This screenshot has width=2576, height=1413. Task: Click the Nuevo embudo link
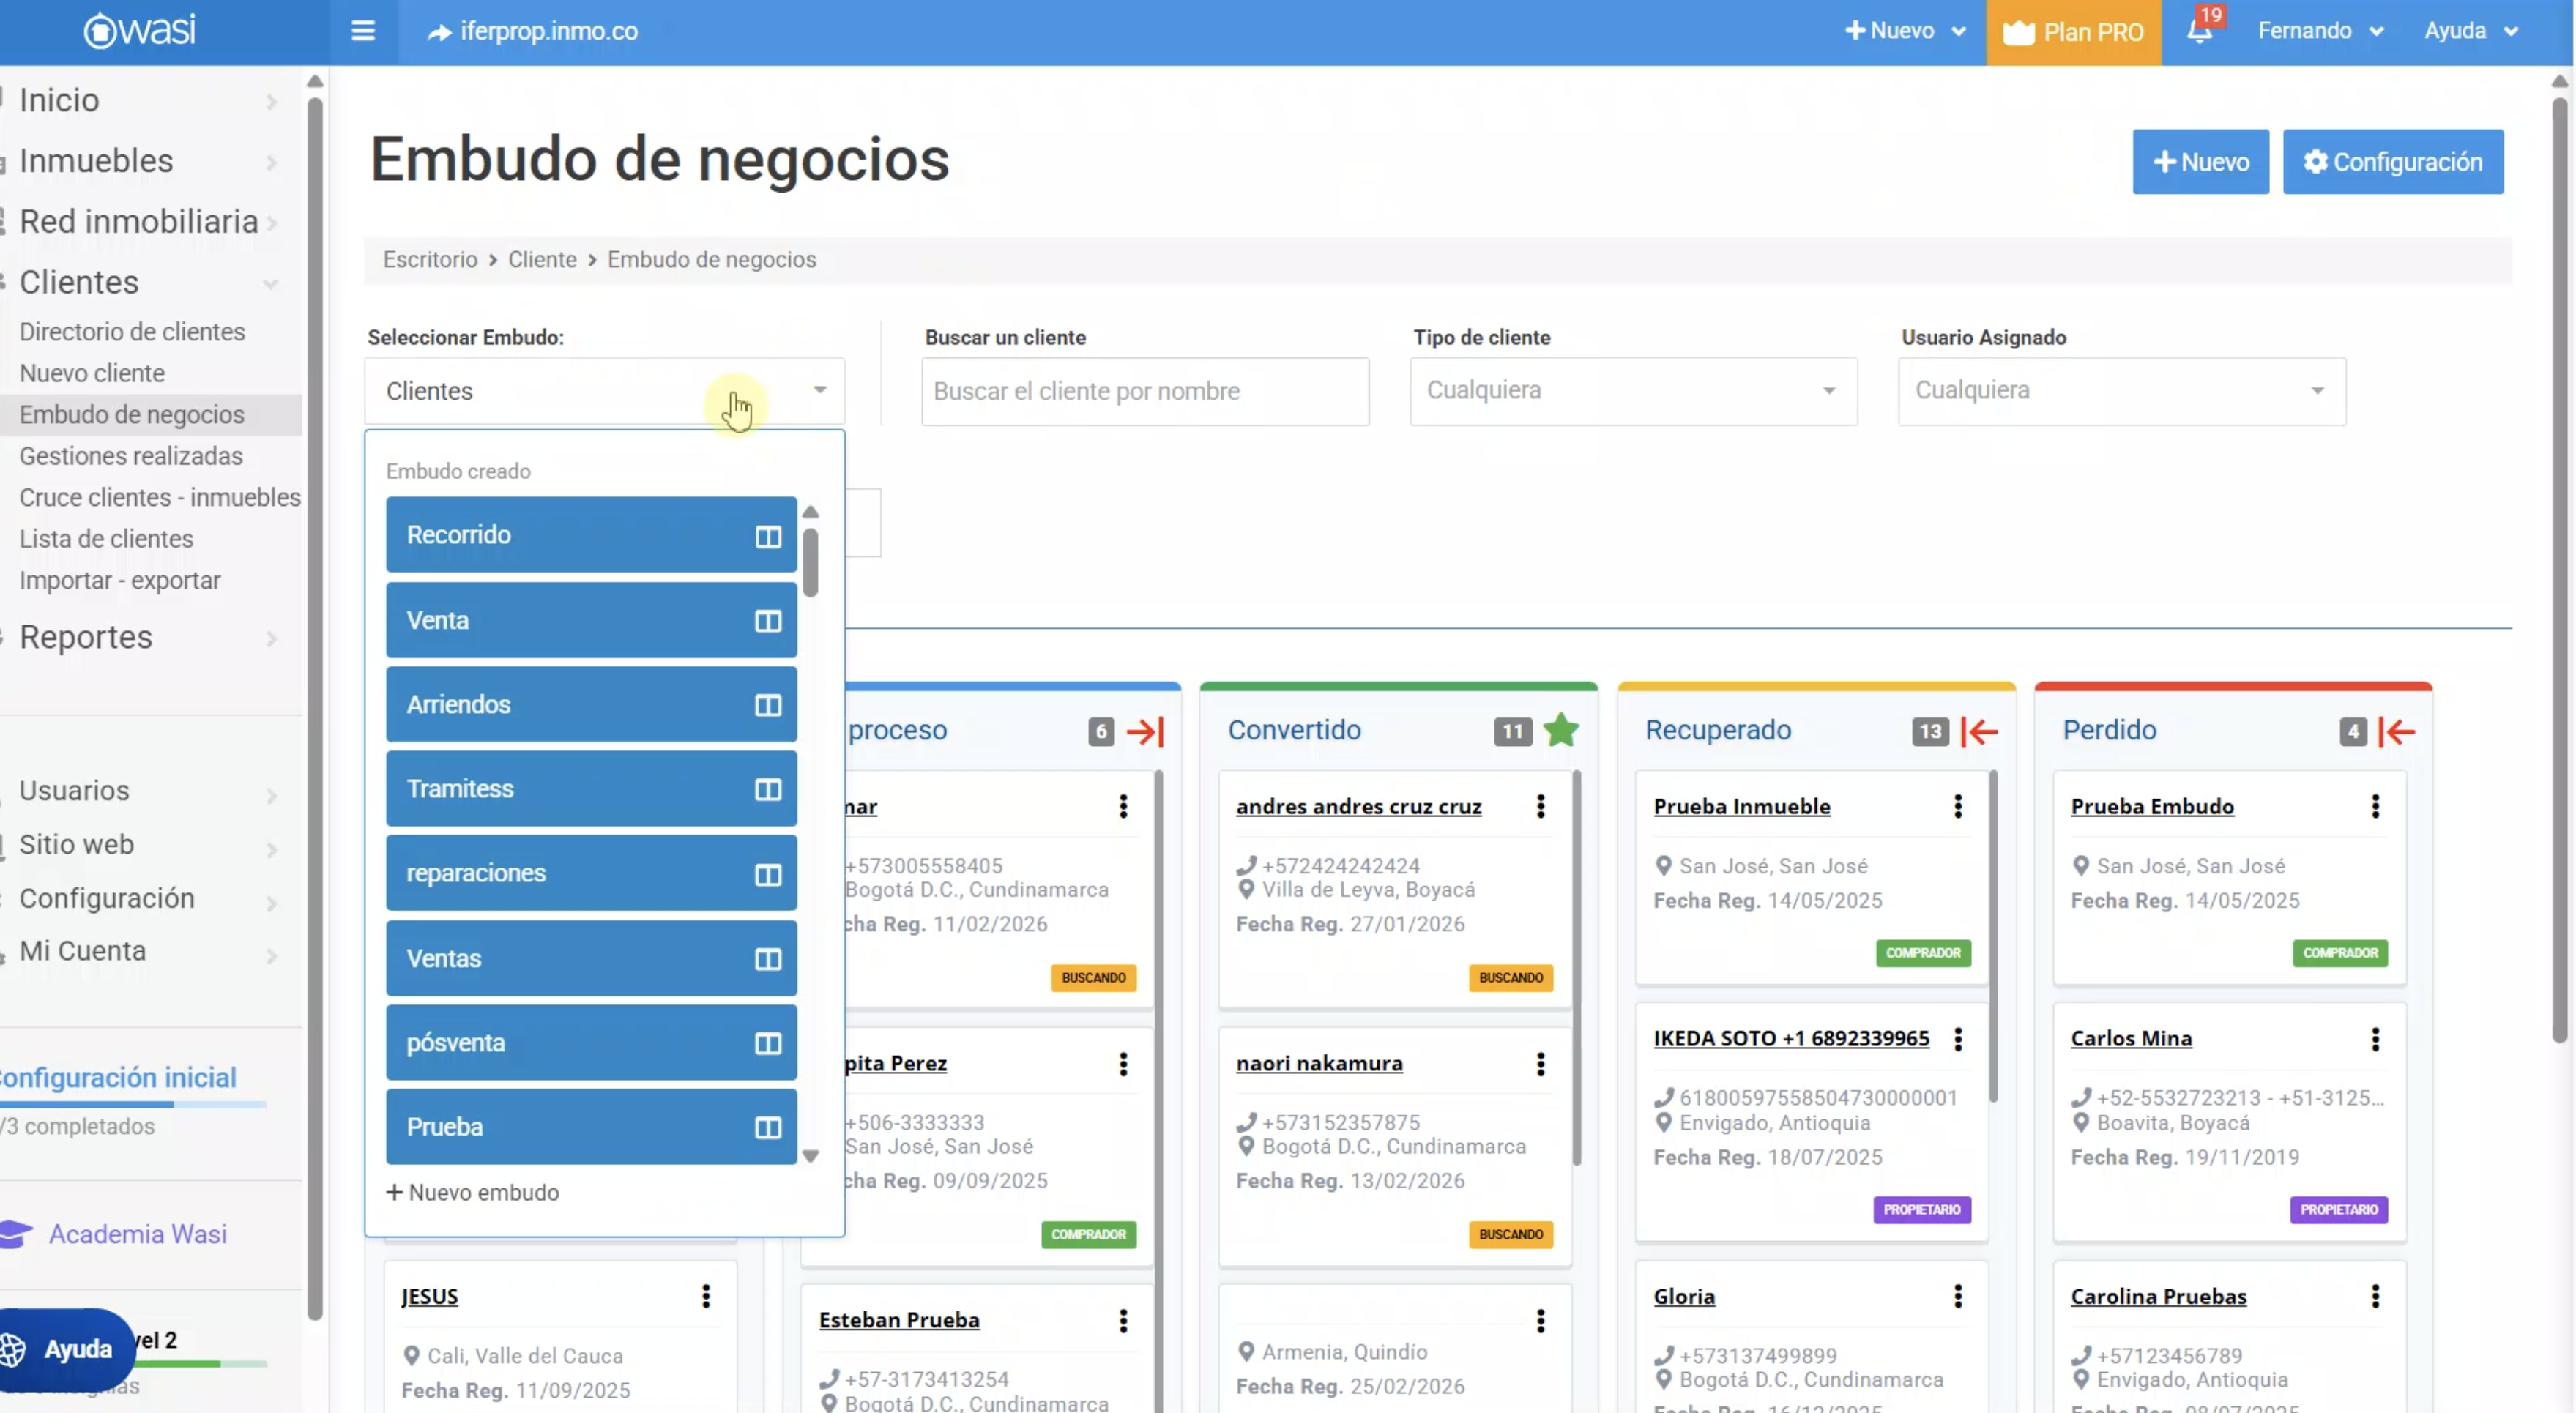473,1192
